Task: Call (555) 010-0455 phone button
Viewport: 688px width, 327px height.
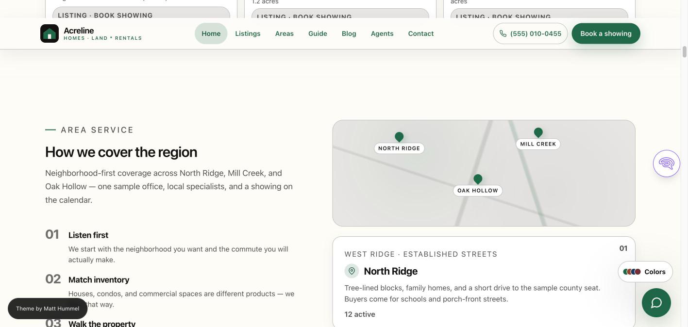Action: tap(530, 33)
